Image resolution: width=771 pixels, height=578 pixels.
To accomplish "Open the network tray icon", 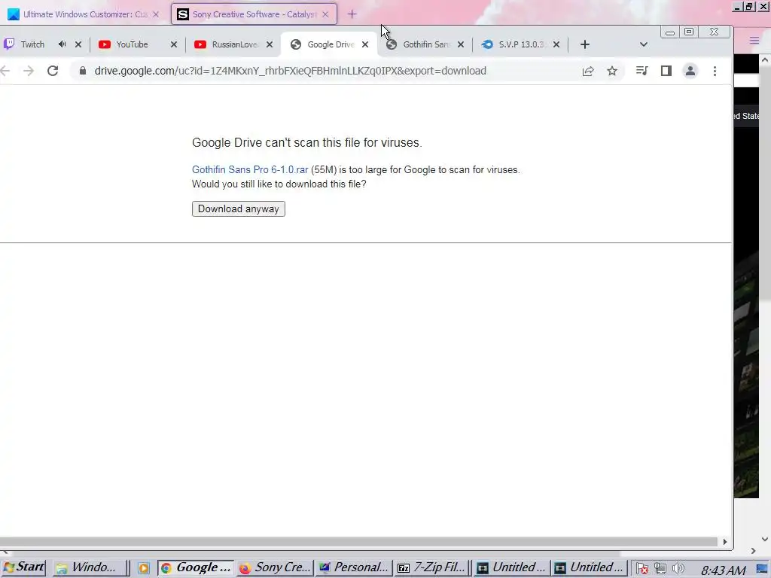I will 660,569.
